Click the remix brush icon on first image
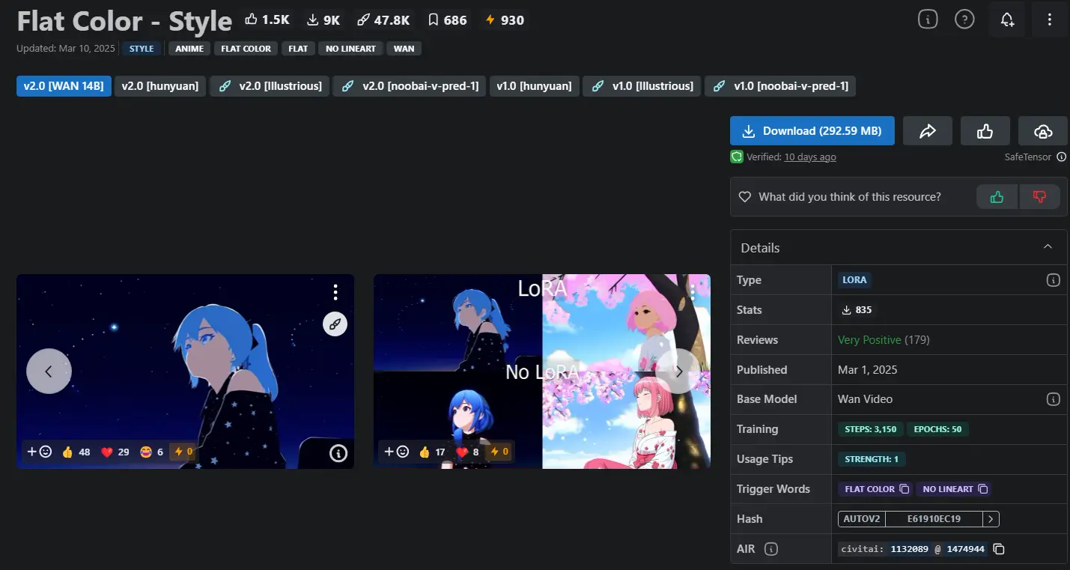Image resolution: width=1070 pixels, height=570 pixels. click(x=335, y=324)
